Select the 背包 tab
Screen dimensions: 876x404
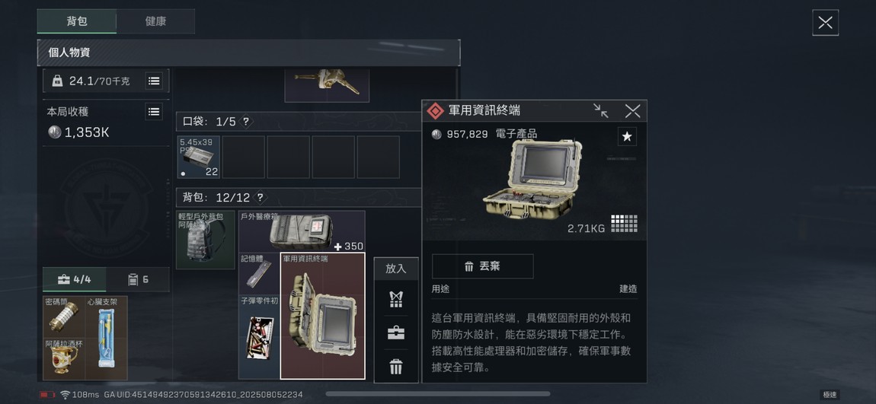[x=76, y=21]
